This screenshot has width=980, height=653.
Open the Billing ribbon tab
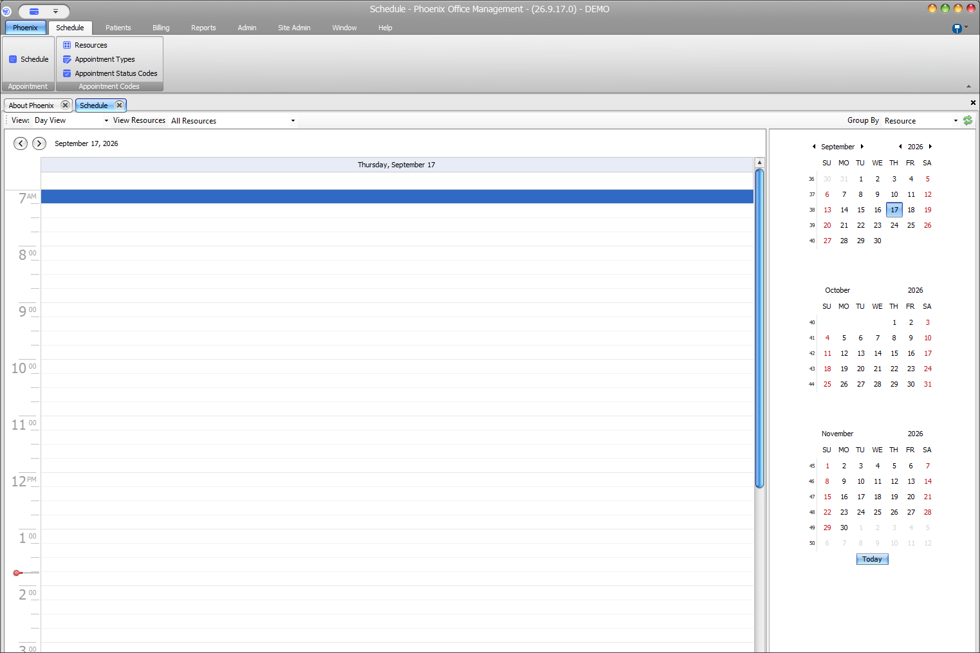click(x=161, y=28)
